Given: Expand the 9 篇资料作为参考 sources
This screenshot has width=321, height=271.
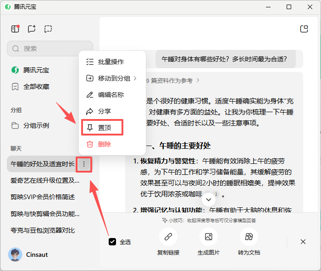Looking at the screenshot, I should tap(172, 81).
